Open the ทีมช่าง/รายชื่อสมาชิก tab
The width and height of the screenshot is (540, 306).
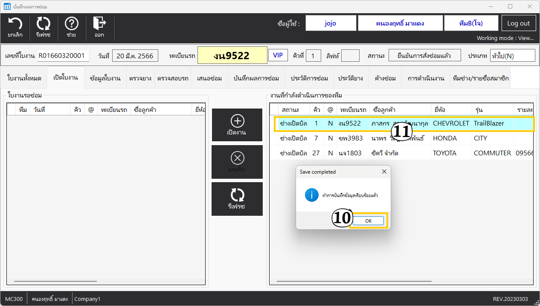point(480,78)
